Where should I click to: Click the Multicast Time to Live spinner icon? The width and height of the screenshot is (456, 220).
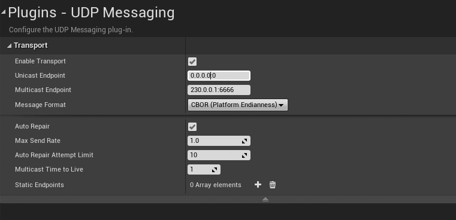click(x=215, y=170)
